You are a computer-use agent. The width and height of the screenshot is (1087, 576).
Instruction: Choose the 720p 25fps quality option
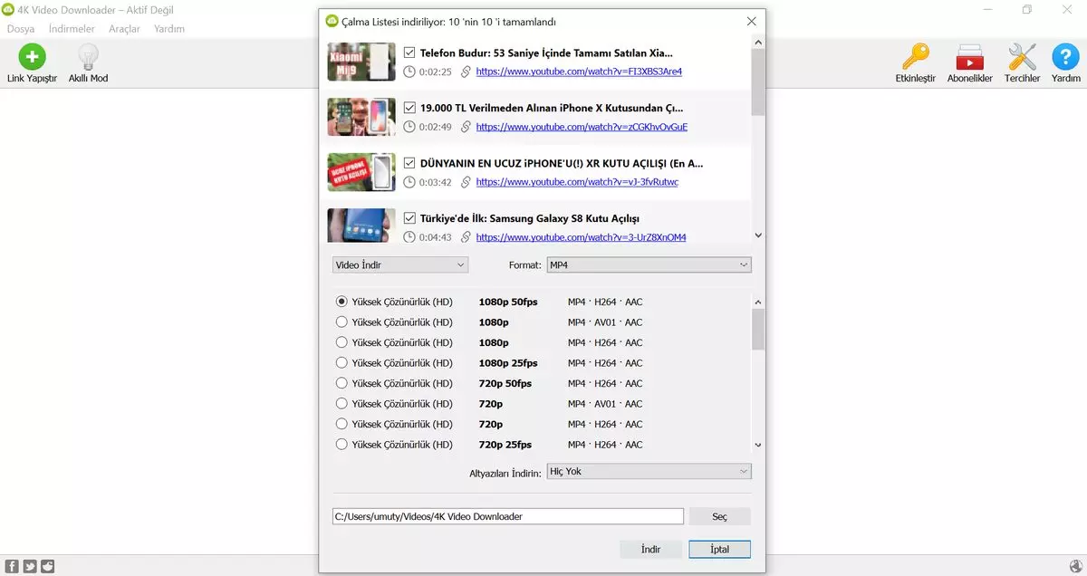341,444
